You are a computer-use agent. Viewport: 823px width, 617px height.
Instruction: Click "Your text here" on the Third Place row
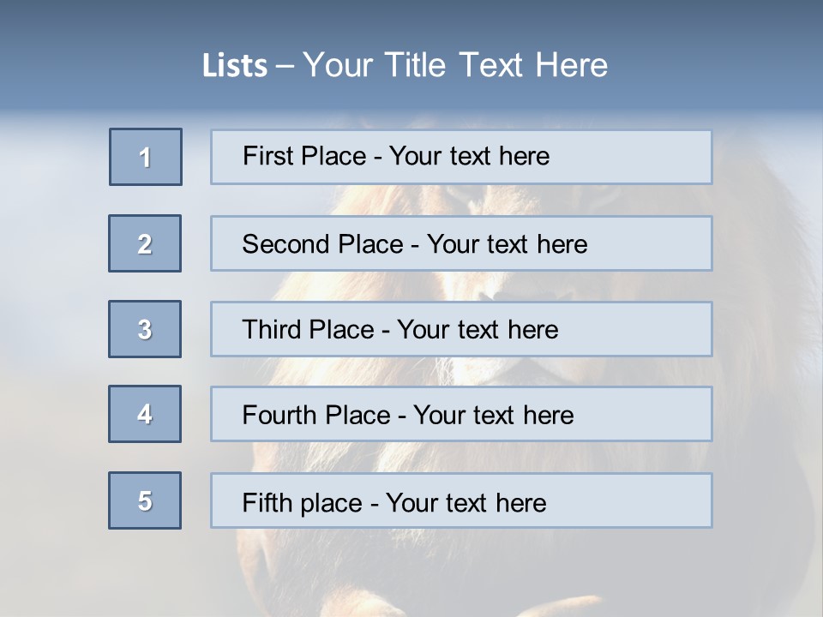point(478,330)
